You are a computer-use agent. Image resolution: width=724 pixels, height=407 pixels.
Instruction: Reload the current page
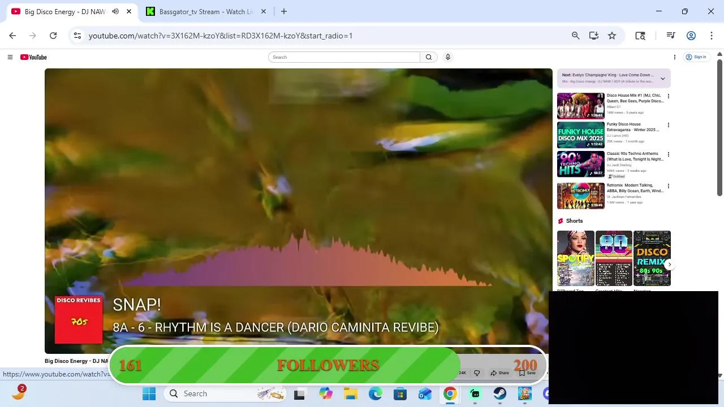point(53,36)
